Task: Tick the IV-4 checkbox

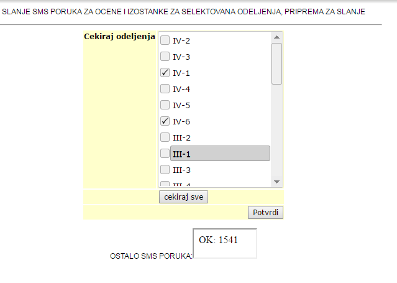Action: click(x=165, y=89)
